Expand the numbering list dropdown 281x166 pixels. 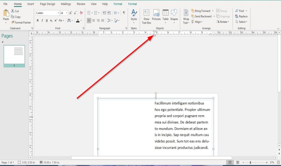[x=99, y=13]
